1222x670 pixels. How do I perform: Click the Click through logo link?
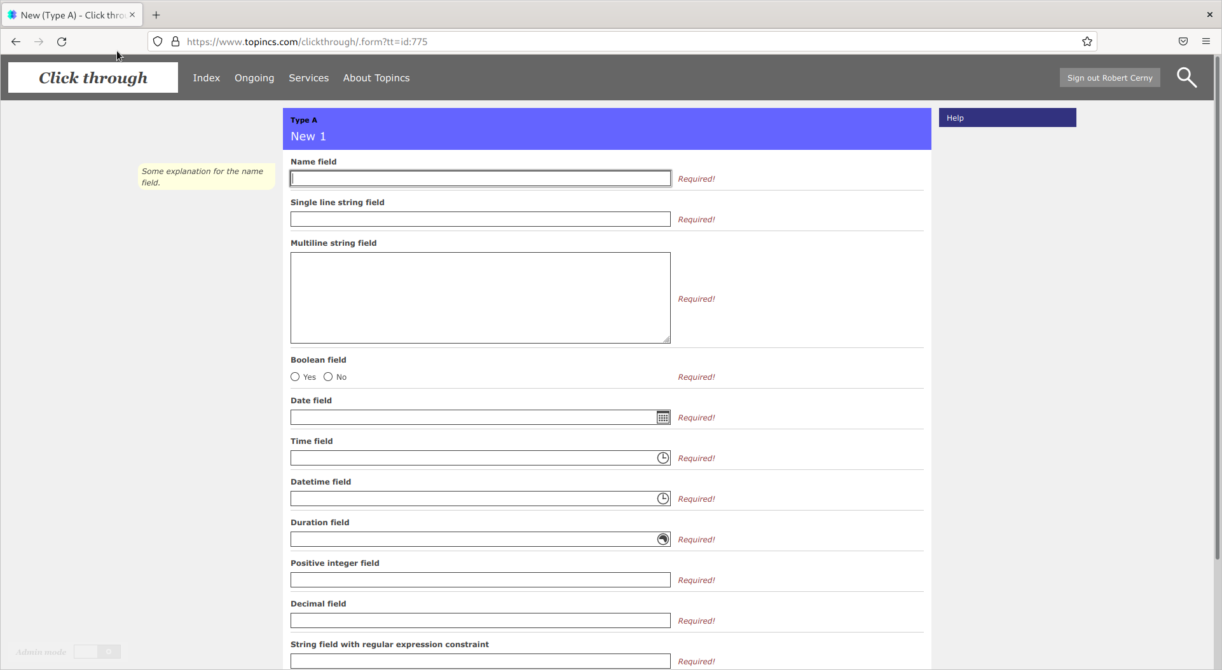coord(93,77)
